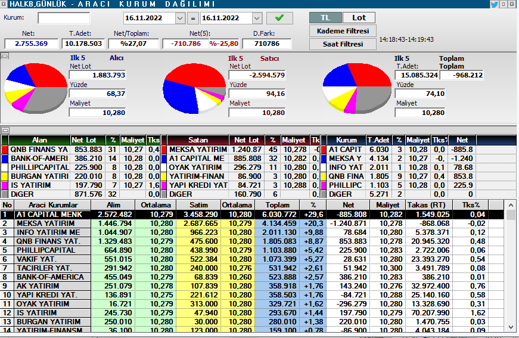Select the INFO YATIRIM ME row

pyautogui.click(x=252, y=232)
